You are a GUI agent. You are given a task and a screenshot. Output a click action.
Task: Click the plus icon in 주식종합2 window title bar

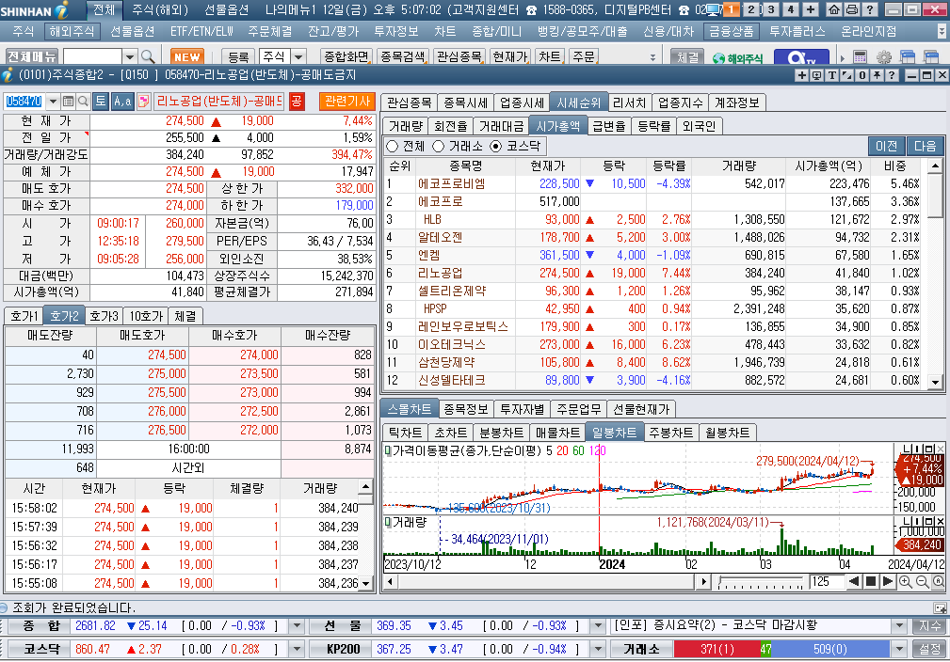(801, 75)
